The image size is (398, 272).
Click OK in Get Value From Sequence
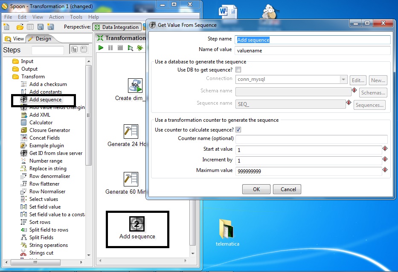point(256,189)
